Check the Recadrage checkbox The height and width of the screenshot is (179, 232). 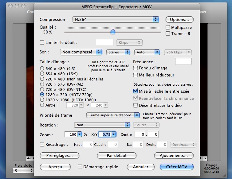42,144
